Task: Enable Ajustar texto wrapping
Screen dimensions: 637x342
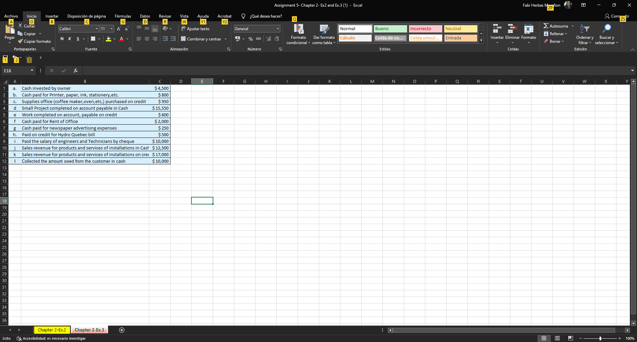Action: pyautogui.click(x=195, y=29)
